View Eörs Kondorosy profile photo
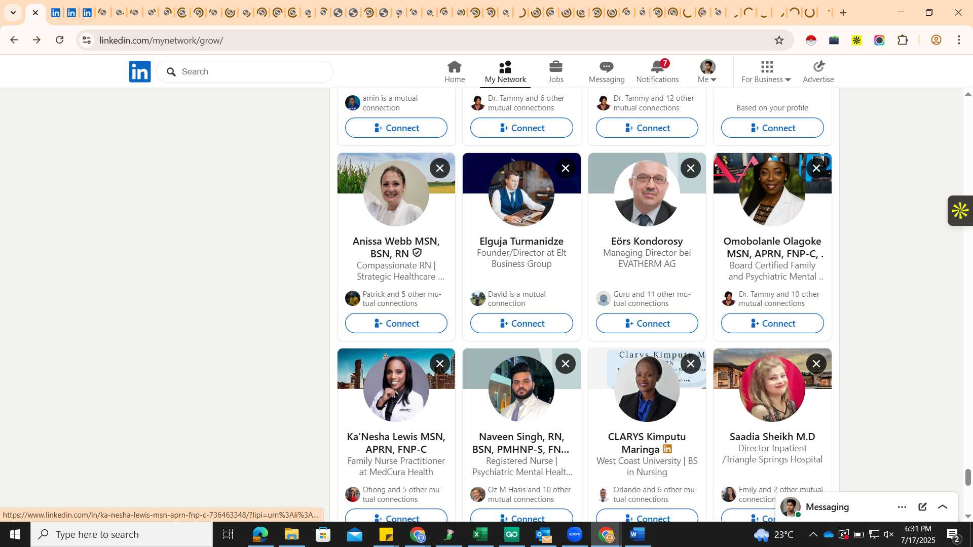973x547 pixels. click(647, 193)
